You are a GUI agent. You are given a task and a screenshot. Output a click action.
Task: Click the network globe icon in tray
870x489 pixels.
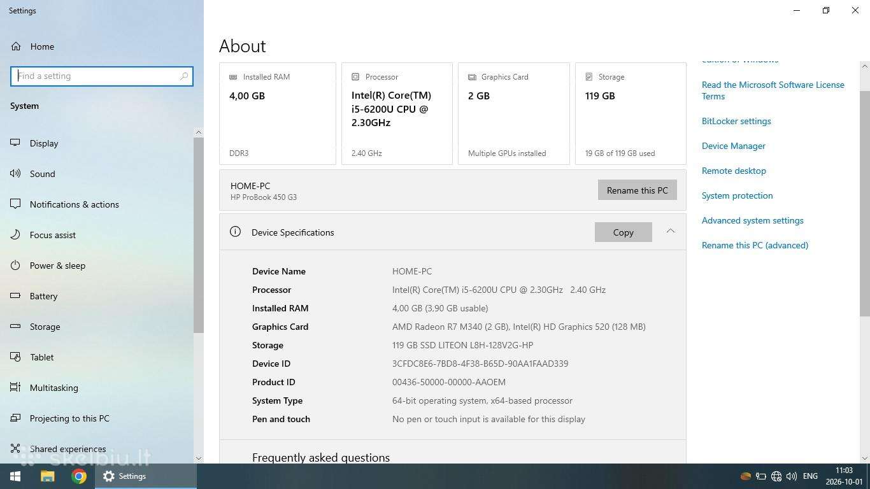(776, 476)
